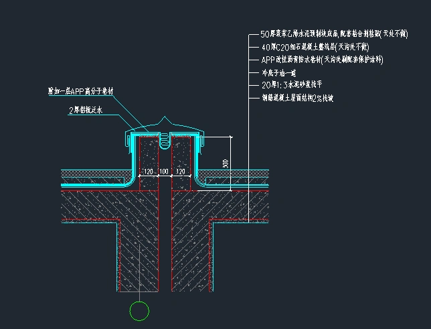Select the right lower wall concrete hatch
This screenshot has width=431, height=329.
click(x=189, y=255)
